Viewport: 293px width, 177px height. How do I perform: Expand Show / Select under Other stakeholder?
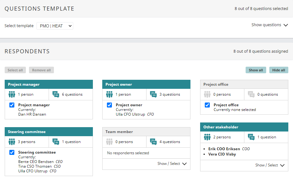tap(270, 165)
